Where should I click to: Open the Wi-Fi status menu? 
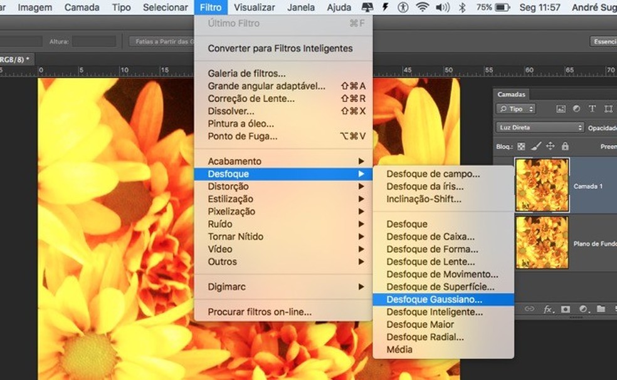tap(422, 7)
